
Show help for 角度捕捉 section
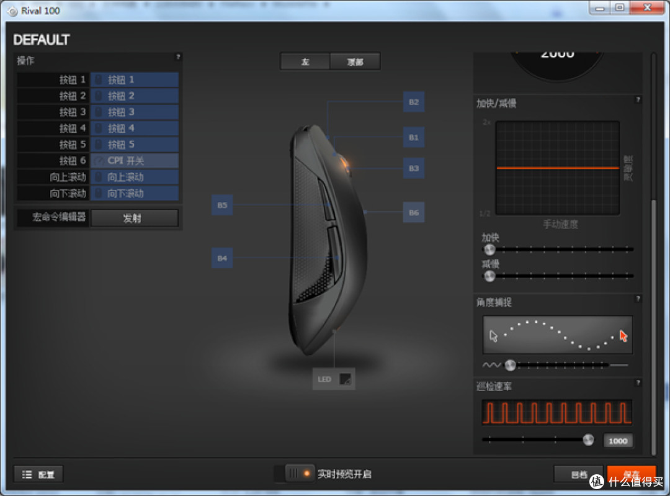tap(638, 299)
